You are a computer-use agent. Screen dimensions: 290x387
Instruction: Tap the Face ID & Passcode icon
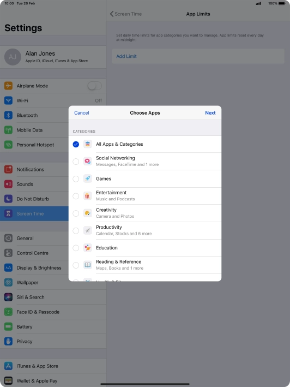coord(8,312)
